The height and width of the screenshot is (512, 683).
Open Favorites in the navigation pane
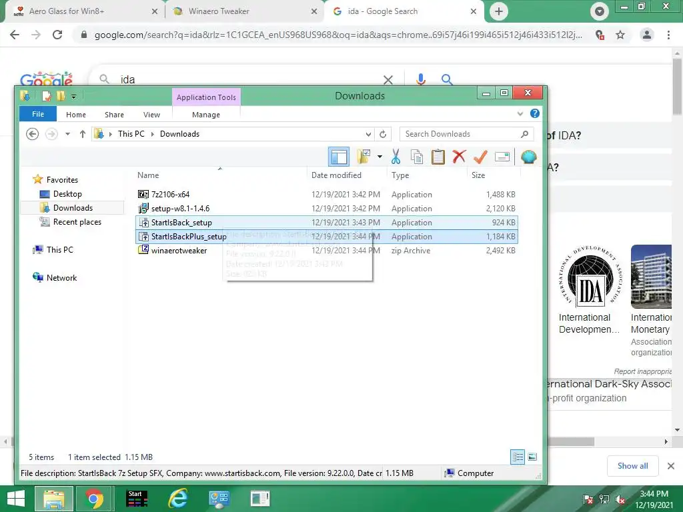click(62, 180)
